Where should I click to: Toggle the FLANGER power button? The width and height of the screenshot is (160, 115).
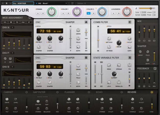coord(89,92)
